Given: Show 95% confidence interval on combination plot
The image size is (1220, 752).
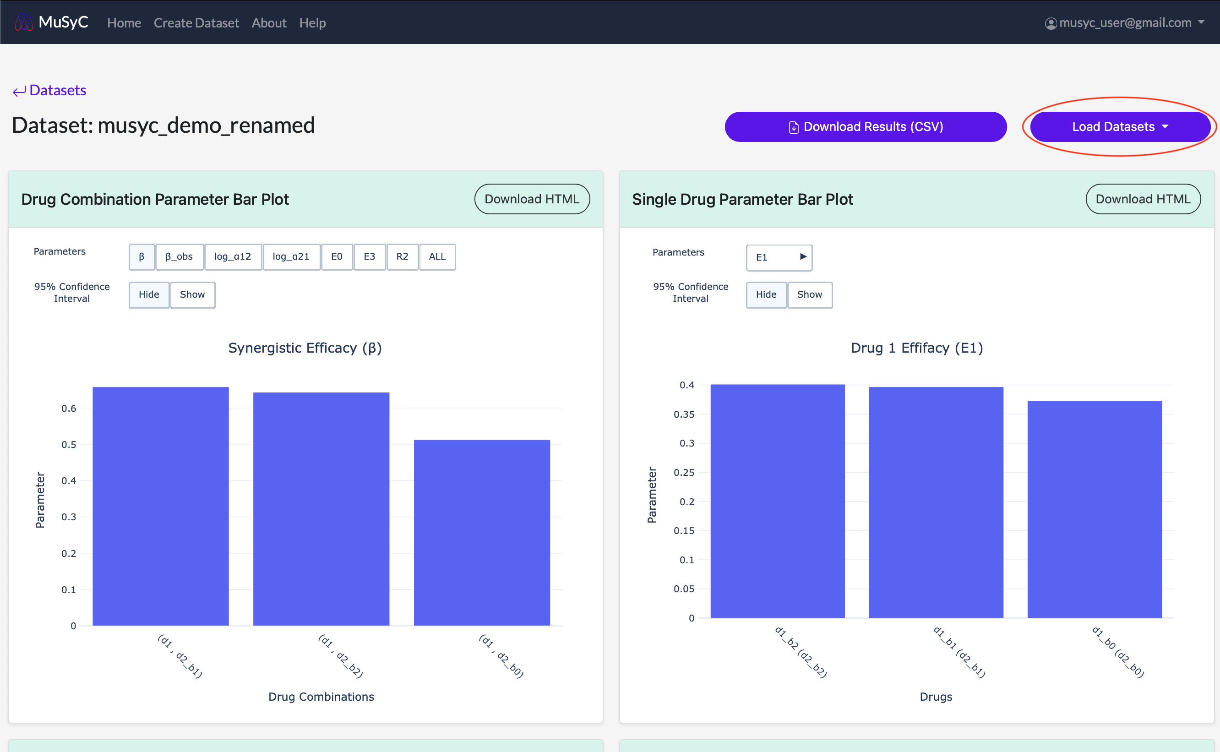Looking at the screenshot, I should click(192, 294).
